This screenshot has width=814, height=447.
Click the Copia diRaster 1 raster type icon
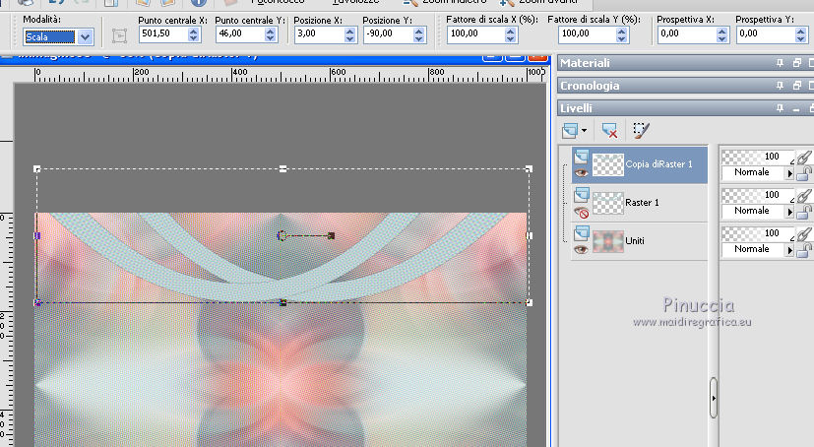(581, 156)
